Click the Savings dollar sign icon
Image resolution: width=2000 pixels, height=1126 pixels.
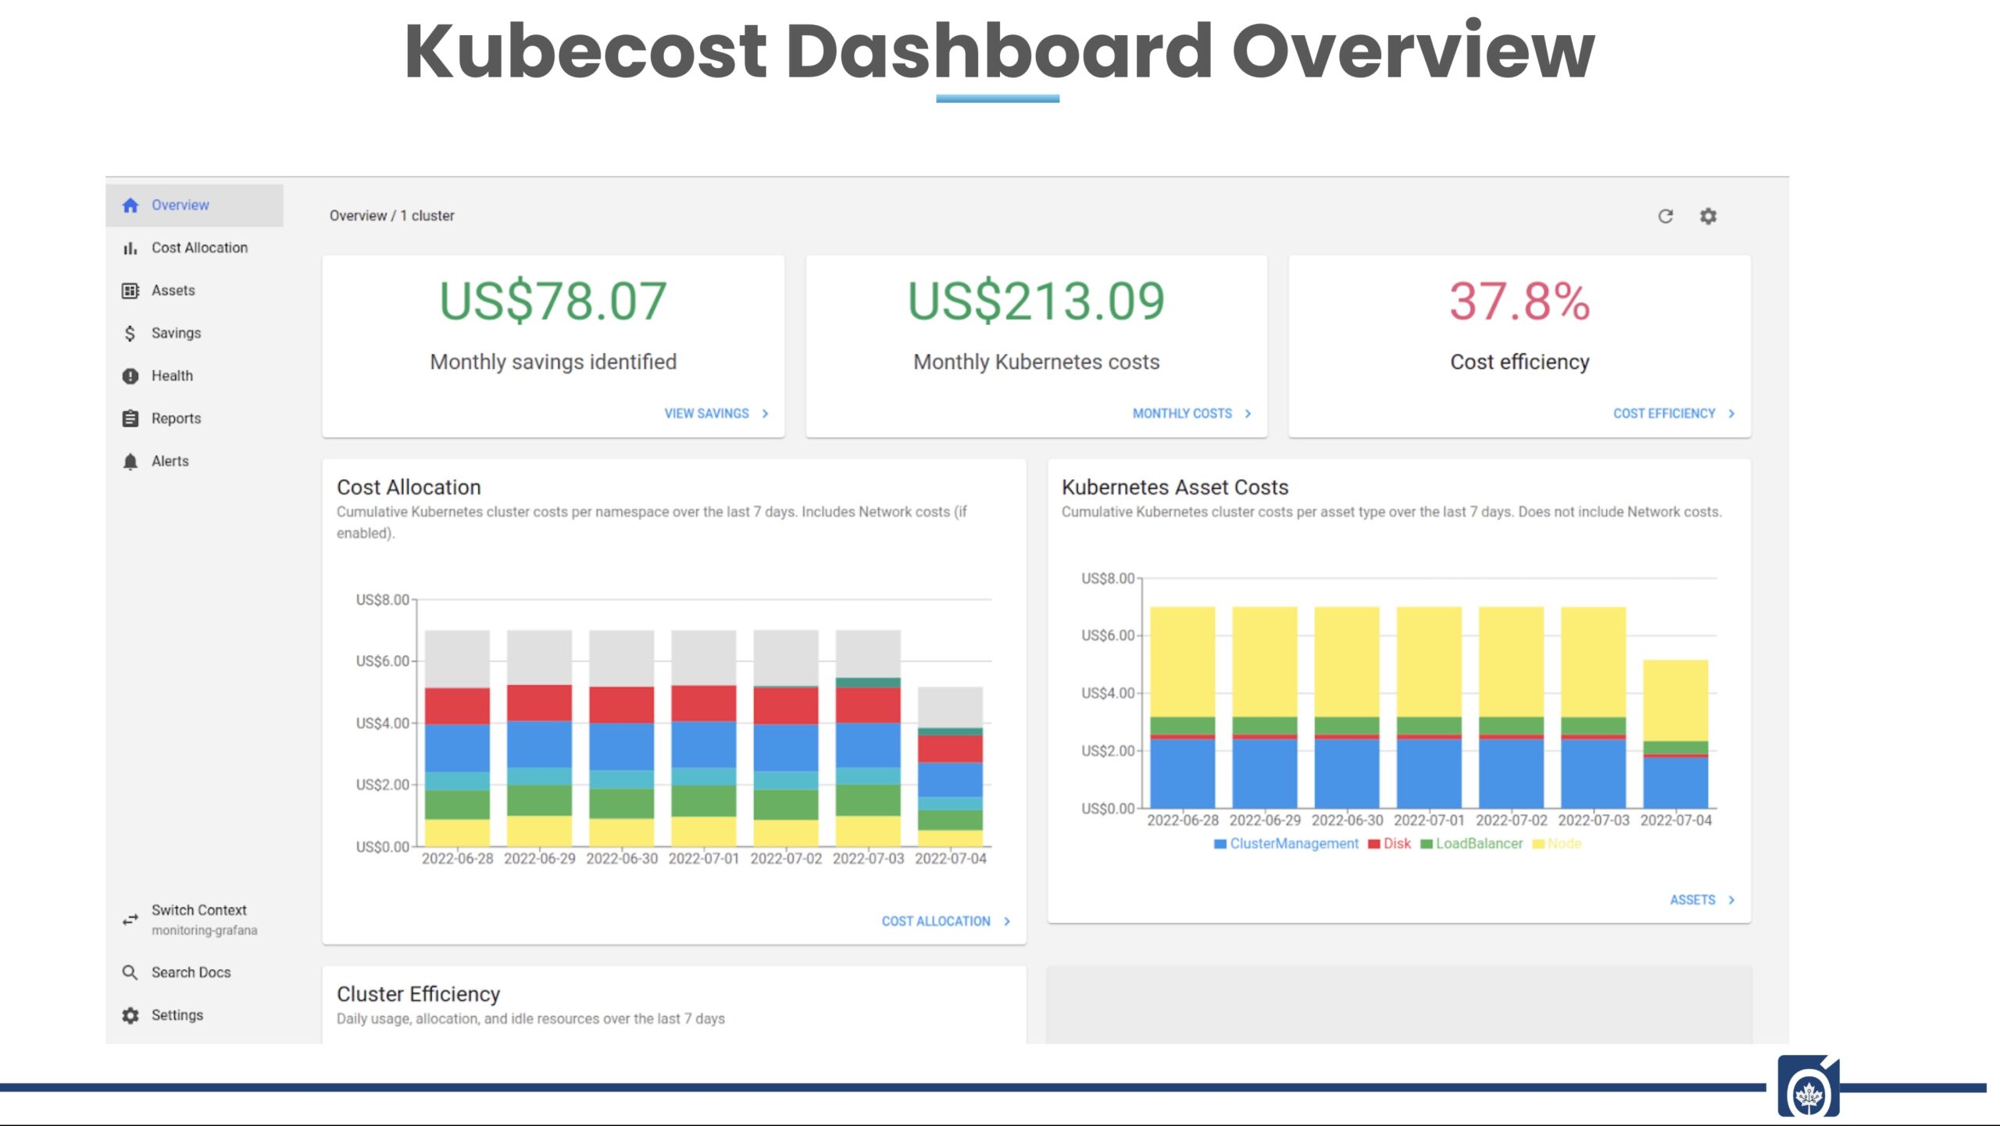(x=130, y=334)
